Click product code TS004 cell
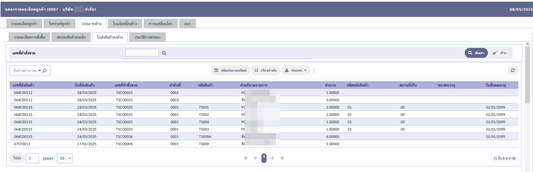Image resolution: width=533 pixels, height=172 pixels. tap(204, 122)
